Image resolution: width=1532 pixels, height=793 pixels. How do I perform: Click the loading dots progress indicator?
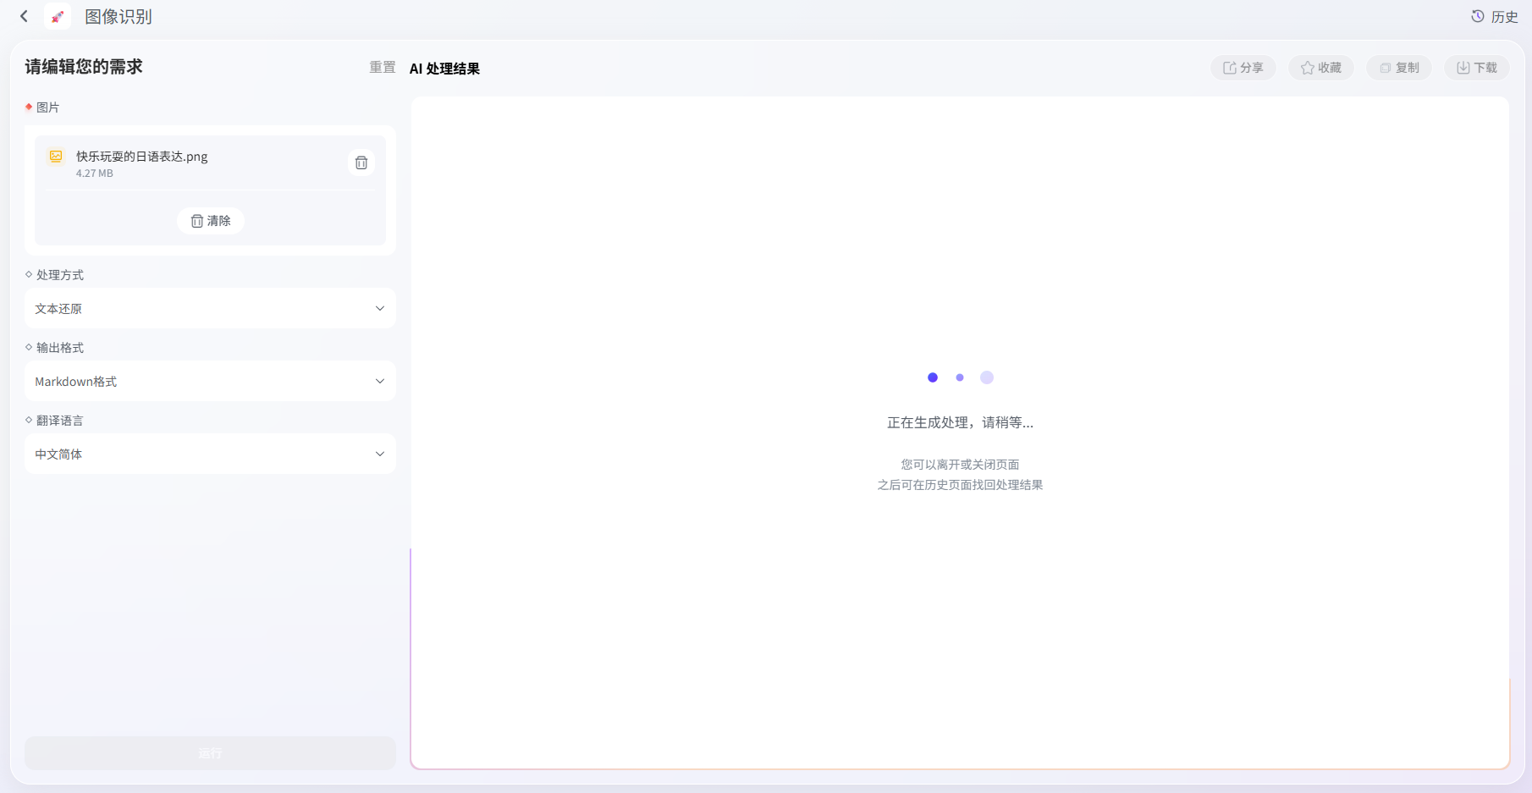(960, 377)
